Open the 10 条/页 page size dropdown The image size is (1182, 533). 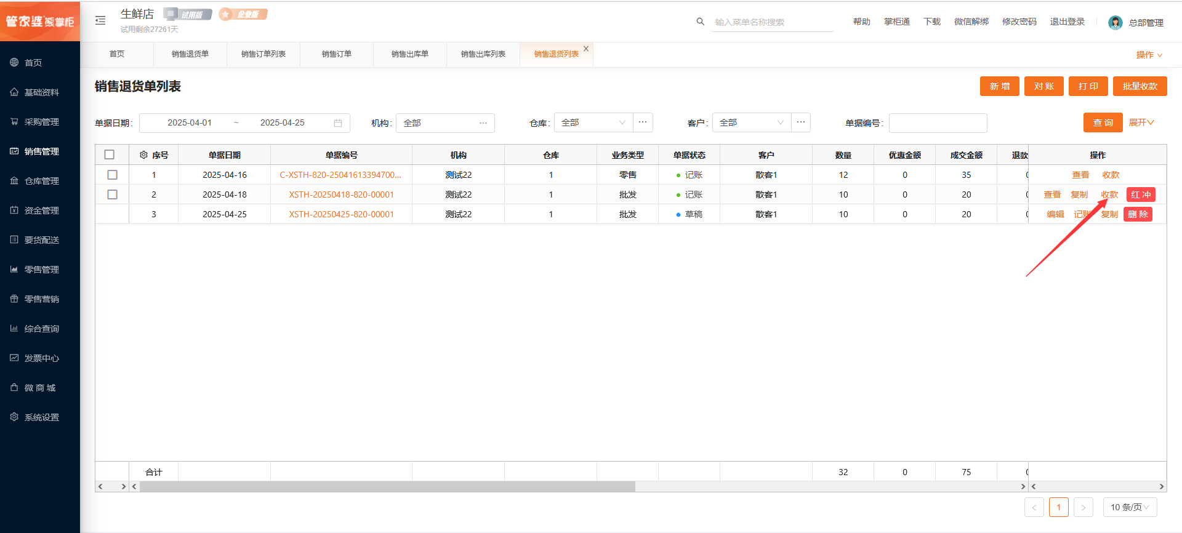(1130, 507)
